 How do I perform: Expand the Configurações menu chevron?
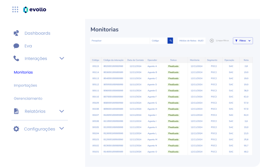click(x=62, y=129)
